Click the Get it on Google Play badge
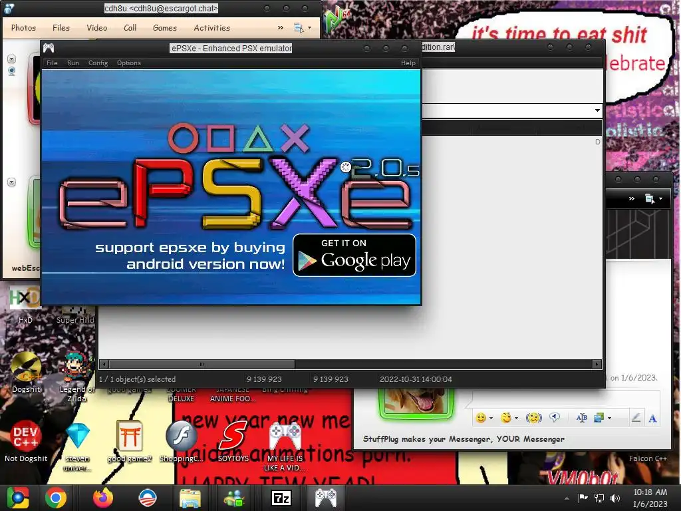The height and width of the screenshot is (511, 681). coord(354,255)
